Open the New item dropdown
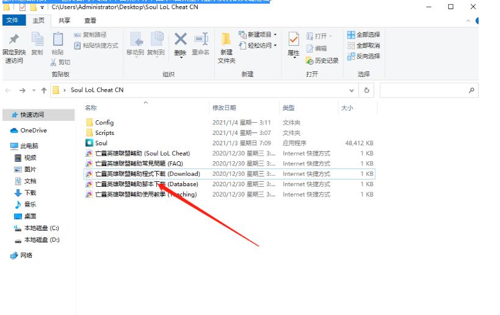The height and width of the screenshot is (315, 500). (x=258, y=34)
